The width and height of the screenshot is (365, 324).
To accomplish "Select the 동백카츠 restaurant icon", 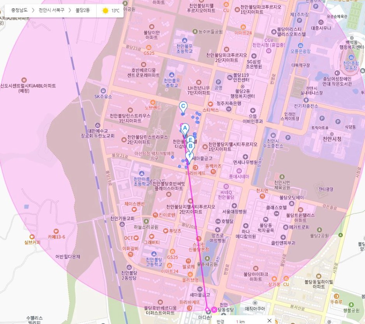I will tap(213, 172).
